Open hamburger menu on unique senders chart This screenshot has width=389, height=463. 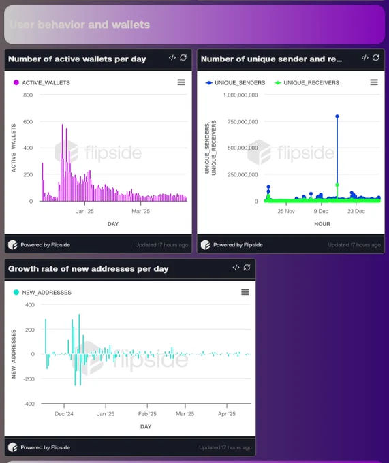374,82
